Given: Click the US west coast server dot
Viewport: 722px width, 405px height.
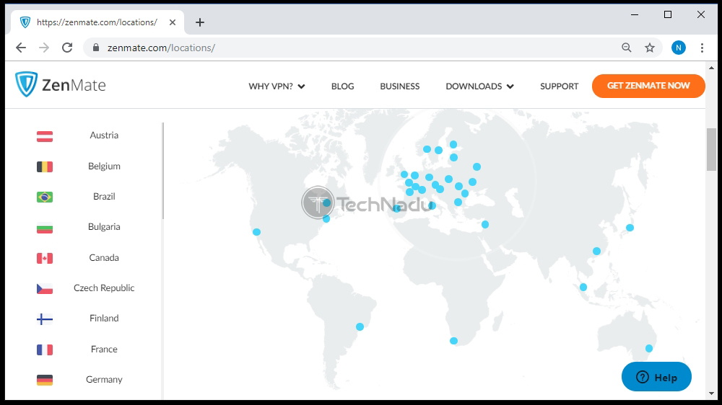Looking at the screenshot, I should pos(256,232).
